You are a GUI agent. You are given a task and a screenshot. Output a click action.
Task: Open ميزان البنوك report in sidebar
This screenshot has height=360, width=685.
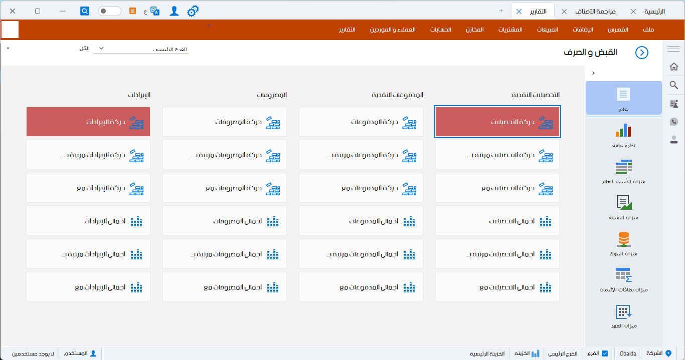(x=623, y=244)
